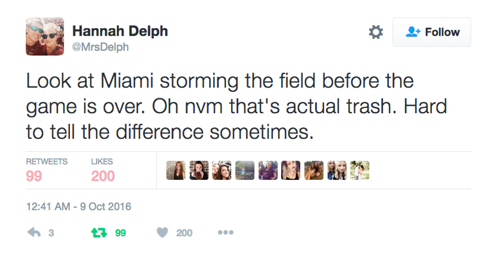The width and height of the screenshot is (500, 263).
Task: Open Hannah Delph's profile picture
Action: pos(45,36)
